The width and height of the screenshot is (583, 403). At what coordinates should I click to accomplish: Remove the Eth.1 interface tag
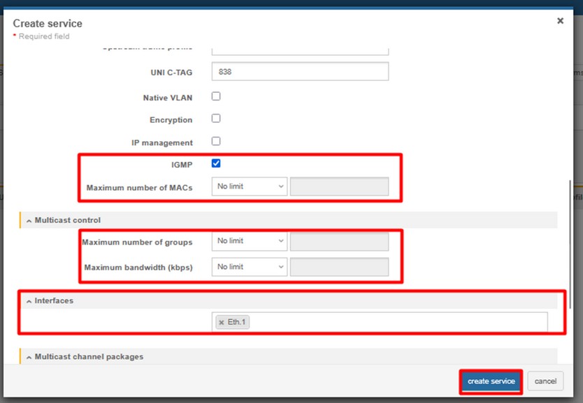(222, 322)
